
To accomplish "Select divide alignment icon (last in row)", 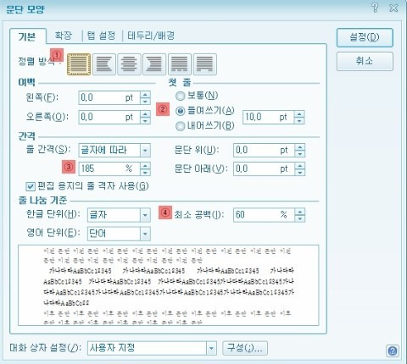I will [x=204, y=64].
